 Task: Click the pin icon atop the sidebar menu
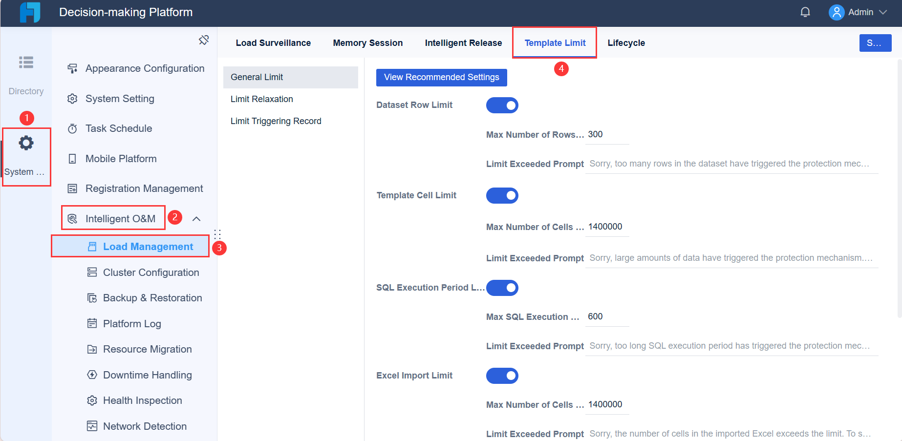click(x=204, y=40)
